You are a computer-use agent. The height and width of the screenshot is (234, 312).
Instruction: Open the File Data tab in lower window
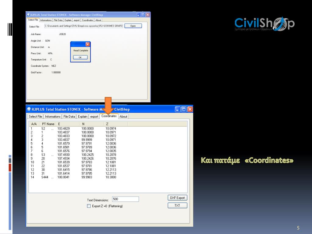[69, 116]
